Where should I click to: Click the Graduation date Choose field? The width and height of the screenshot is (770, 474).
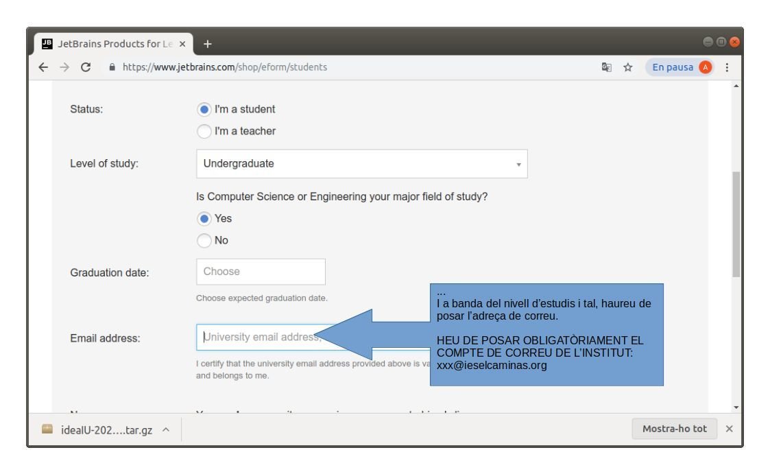(x=261, y=272)
